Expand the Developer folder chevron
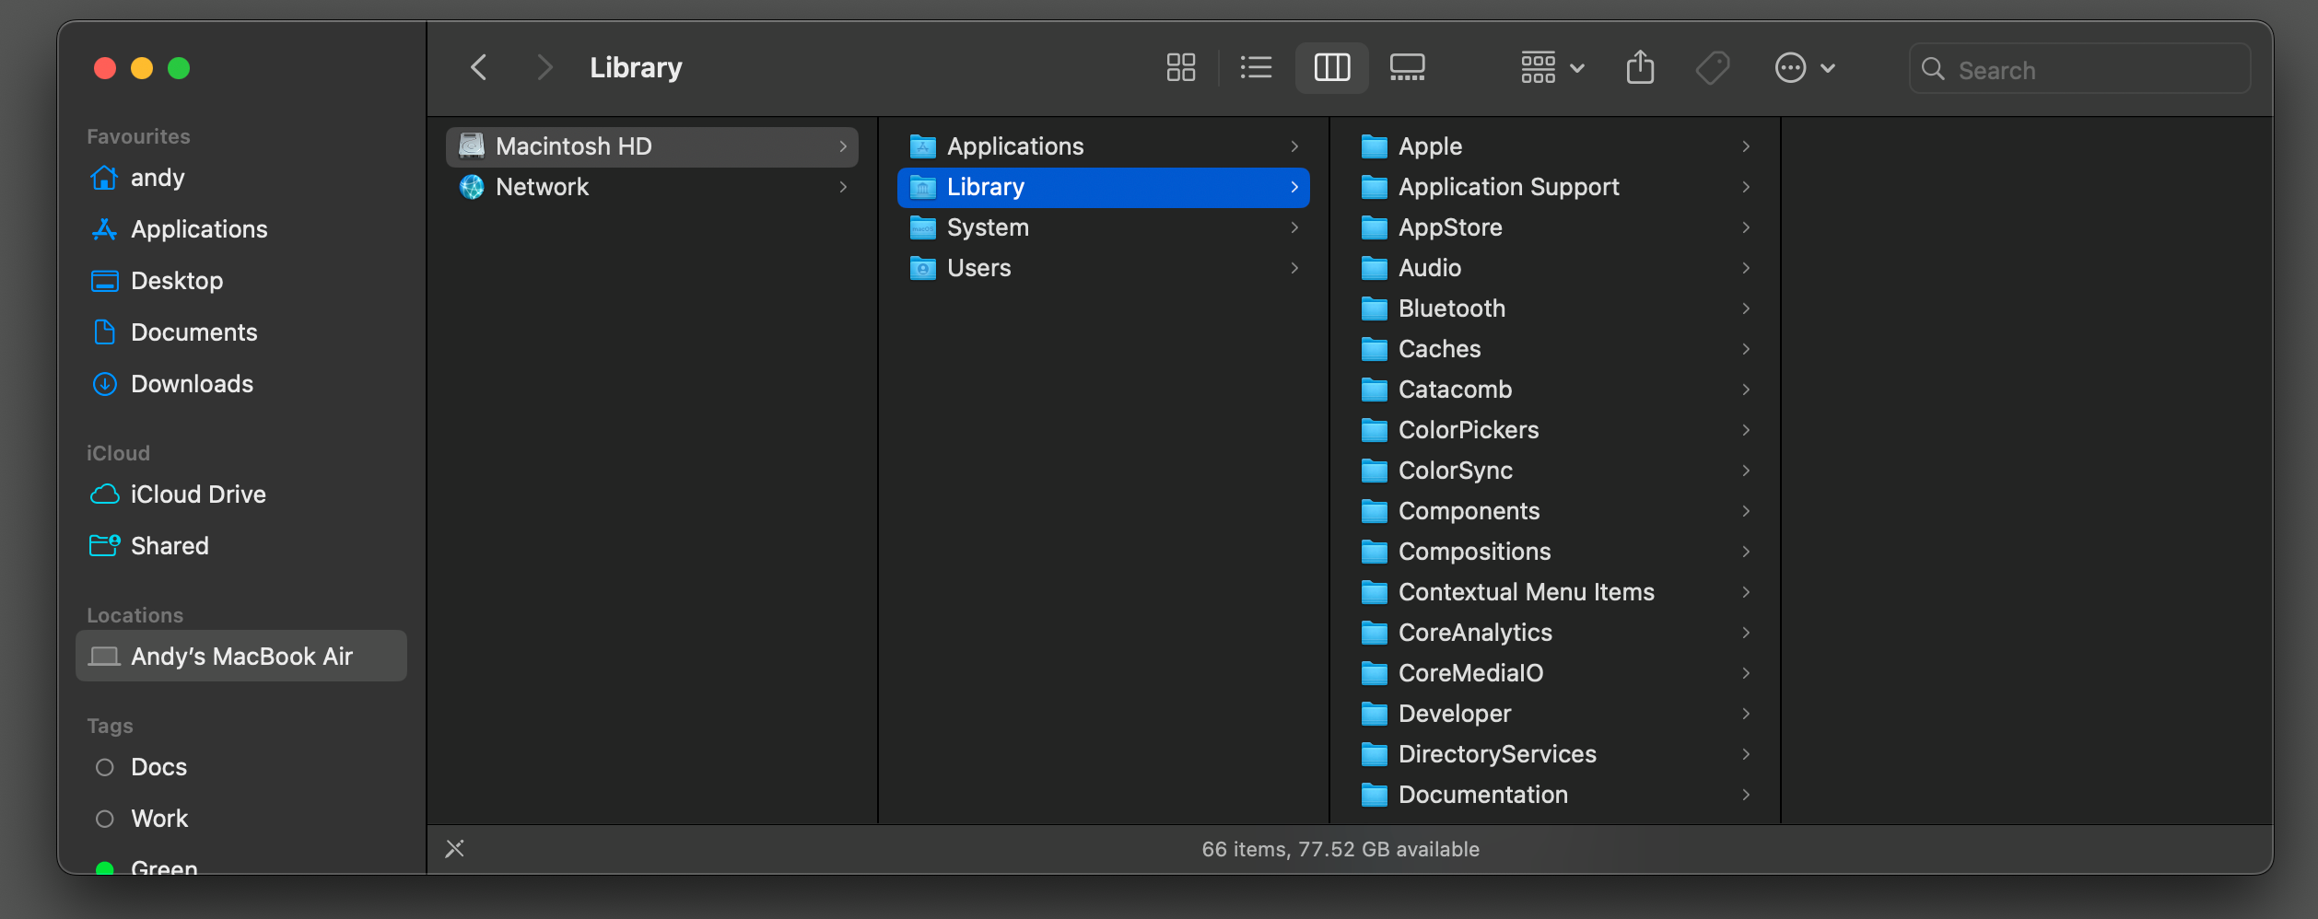The width and height of the screenshot is (2318, 919). coord(1746,714)
